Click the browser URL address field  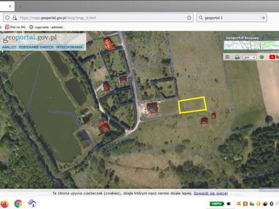100,18
